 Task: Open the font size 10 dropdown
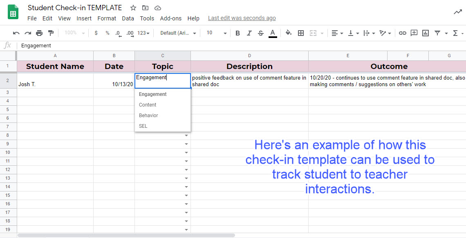pos(217,33)
